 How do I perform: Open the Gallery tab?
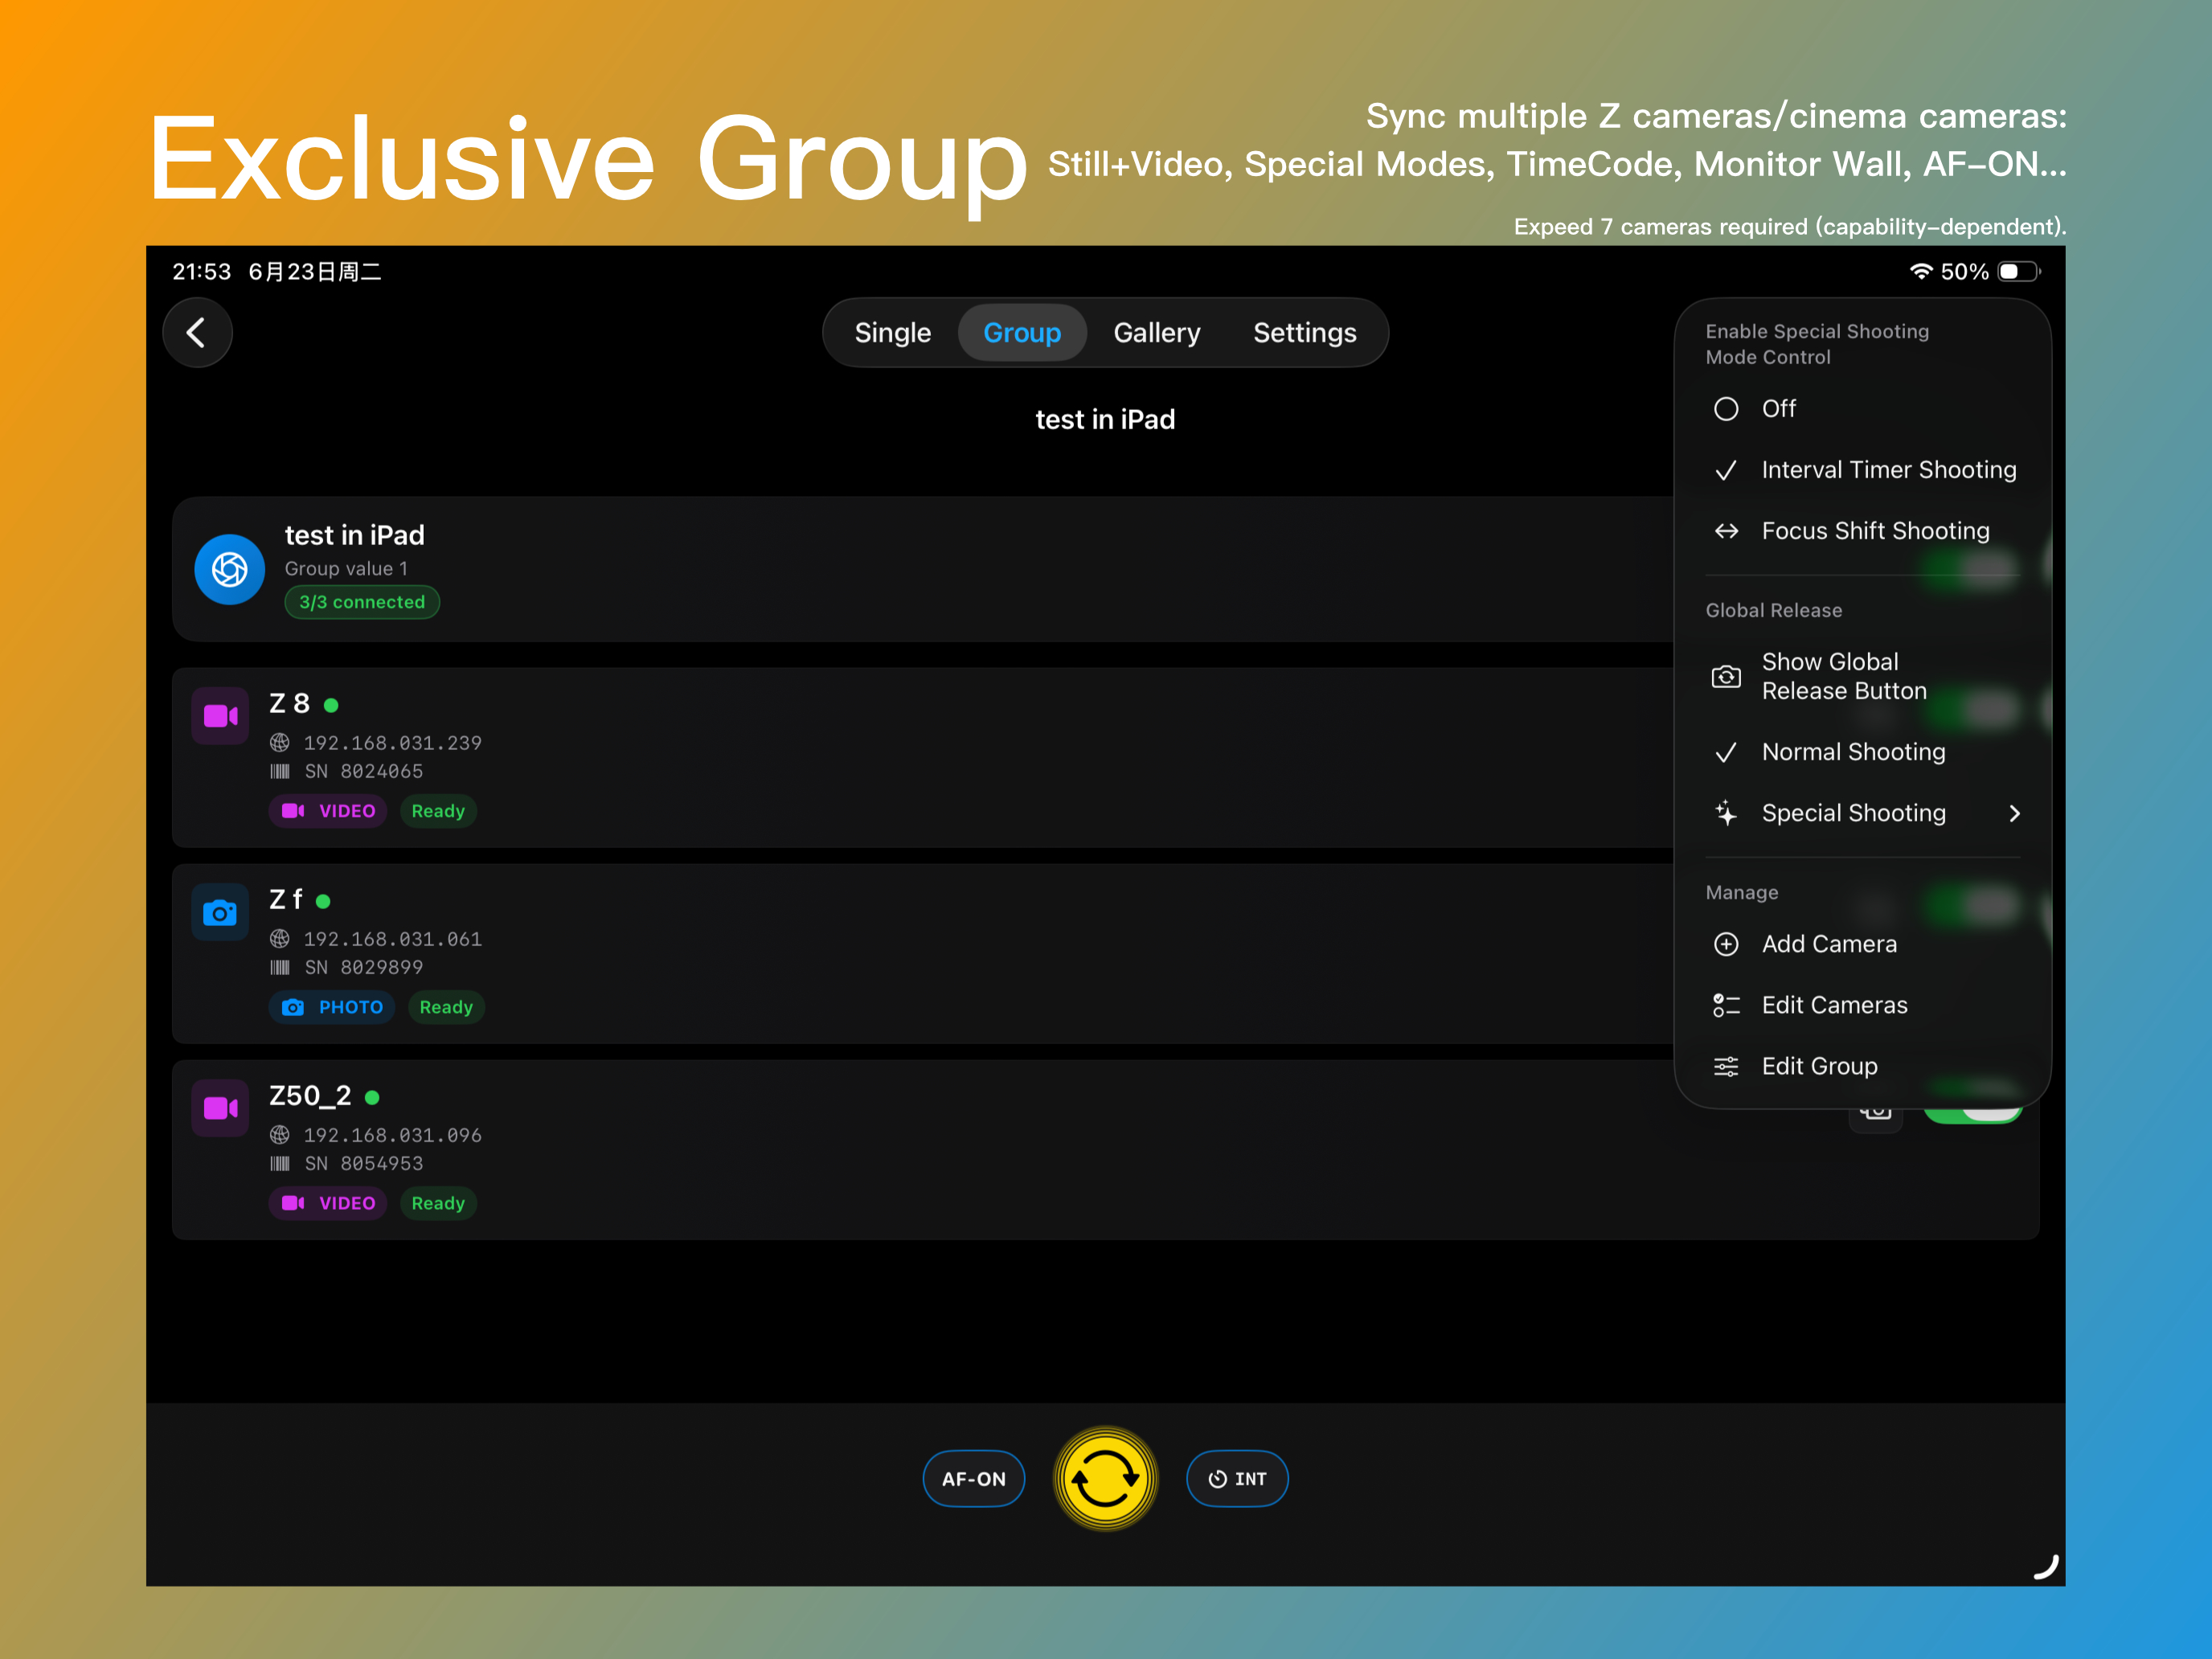click(1157, 333)
